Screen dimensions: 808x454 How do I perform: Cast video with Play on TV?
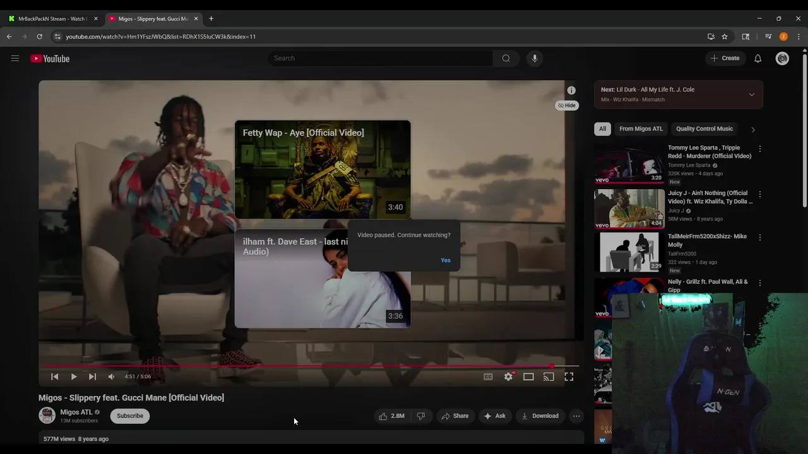pyautogui.click(x=549, y=376)
